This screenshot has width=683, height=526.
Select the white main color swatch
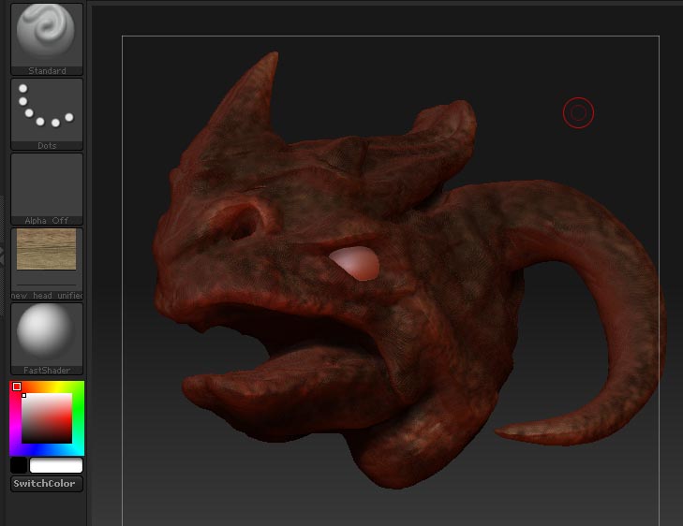[56, 465]
